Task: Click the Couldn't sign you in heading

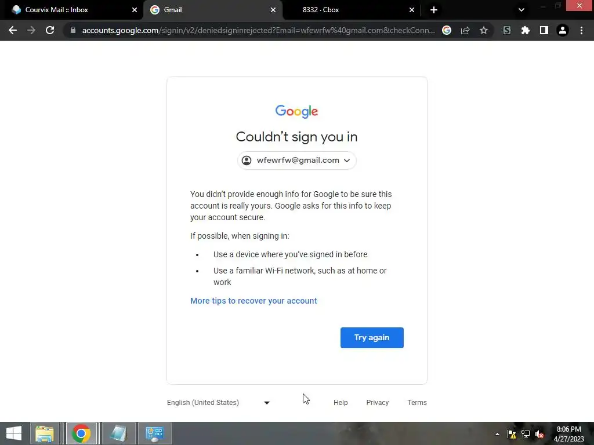Action: click(x=296, y=137)
